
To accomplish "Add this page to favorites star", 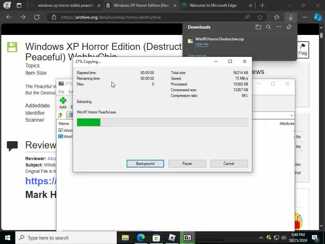I will pos(260,17).
